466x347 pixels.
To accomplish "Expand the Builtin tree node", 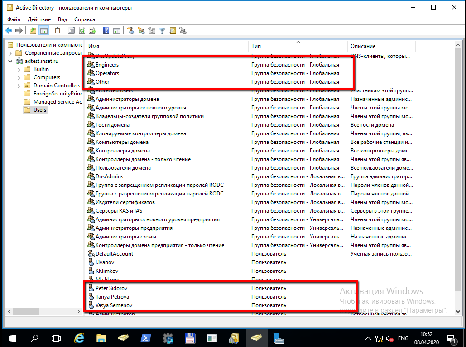I will (x=19, y=70).
